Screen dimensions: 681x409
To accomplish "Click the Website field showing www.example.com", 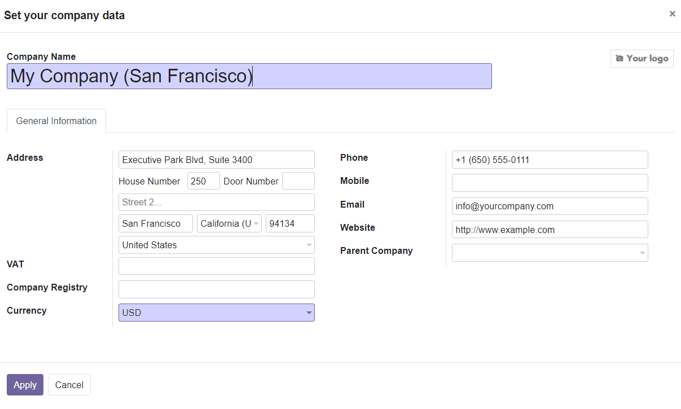I will click(x=550, y=229).
